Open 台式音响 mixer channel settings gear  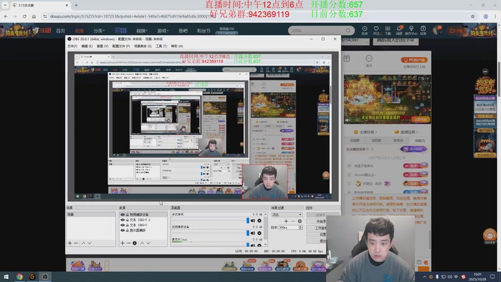click(259, 221)
